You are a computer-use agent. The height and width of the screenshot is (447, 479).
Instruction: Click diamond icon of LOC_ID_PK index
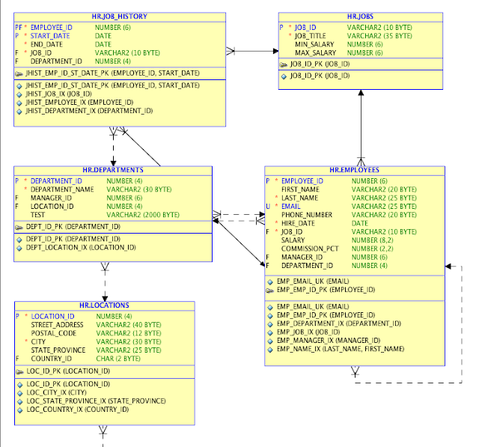[20, 385]
